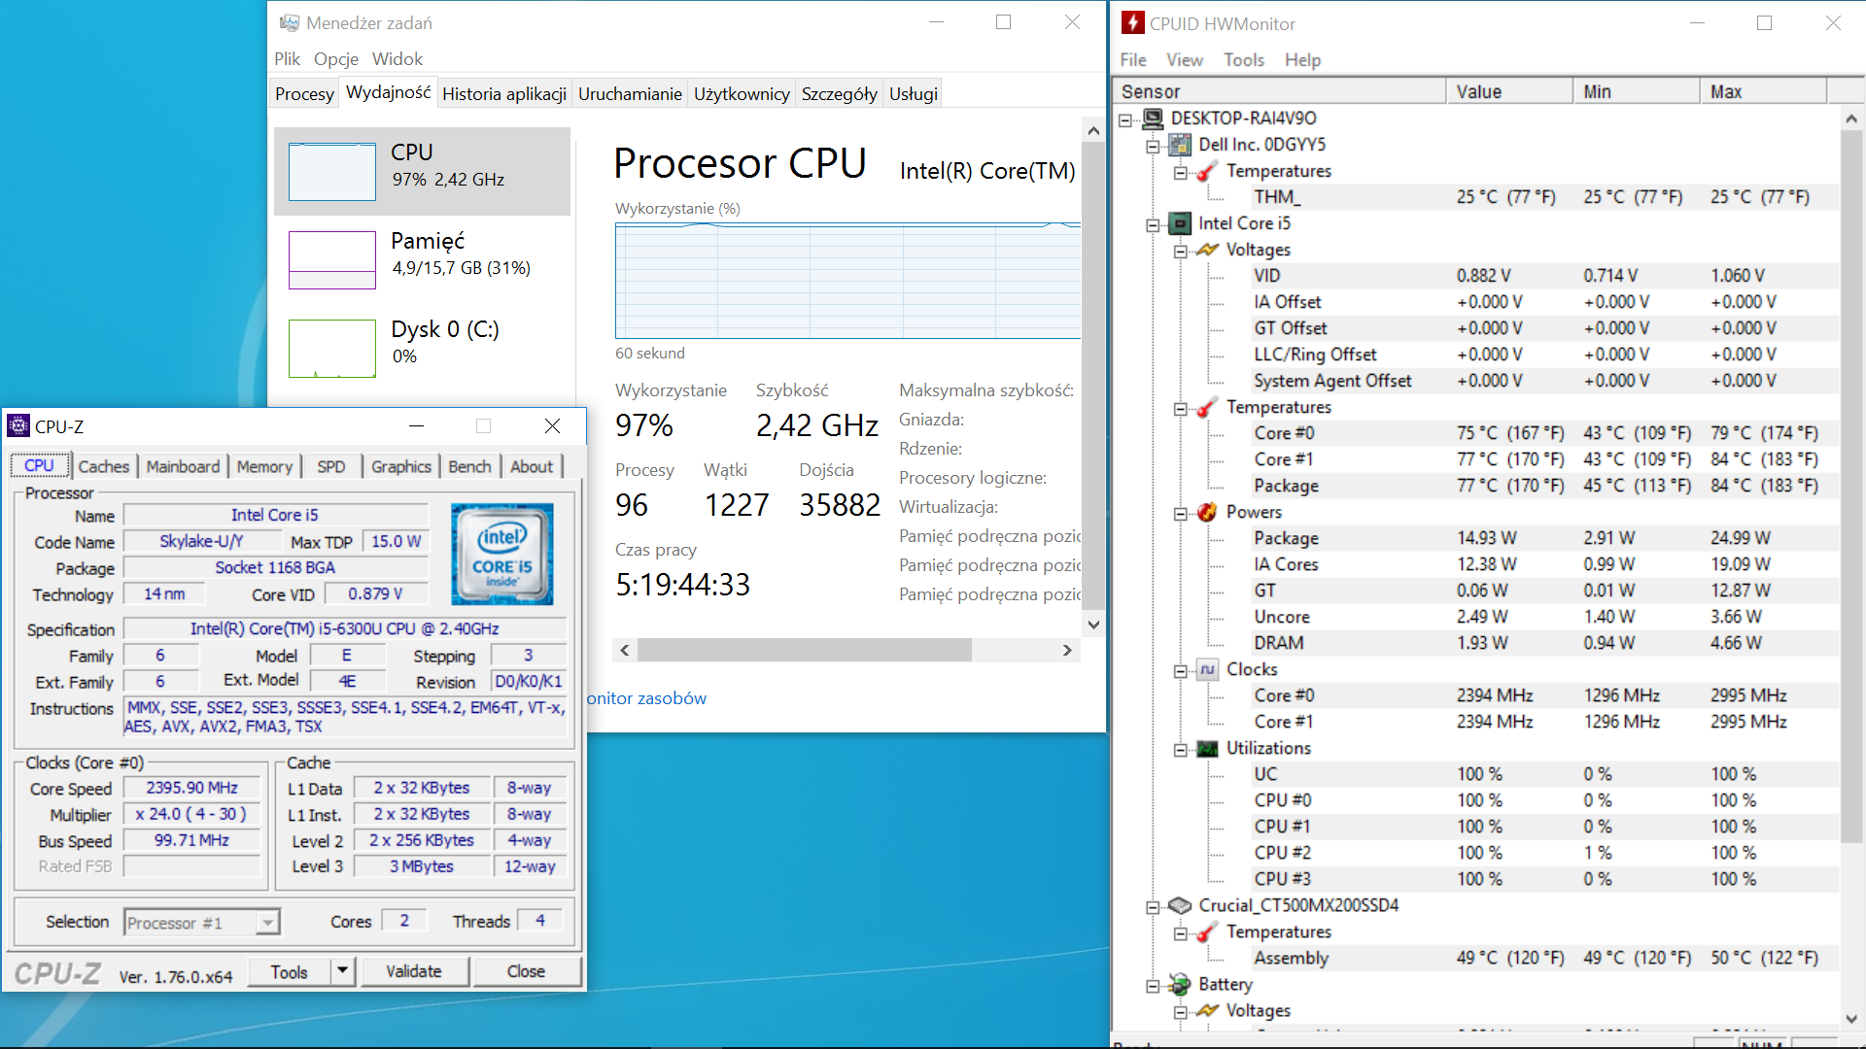
Task: Click the Dell Inc. motherboard icon
Action: 1180,145
